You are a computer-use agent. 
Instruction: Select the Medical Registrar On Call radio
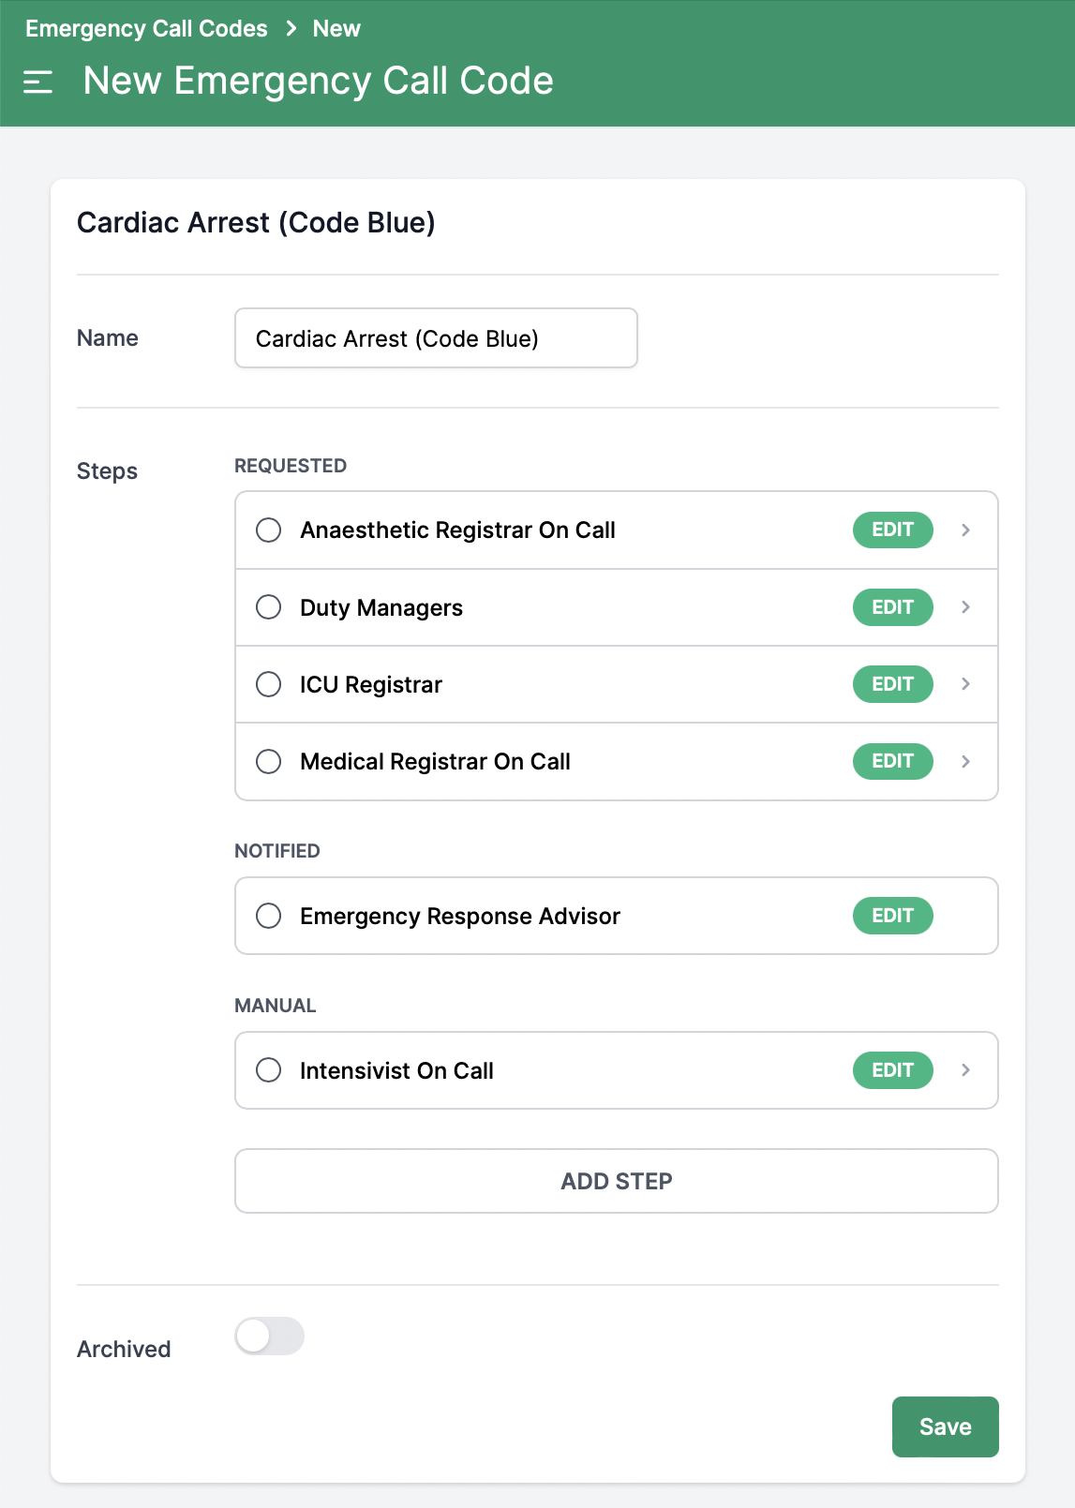tap(269, 761)
